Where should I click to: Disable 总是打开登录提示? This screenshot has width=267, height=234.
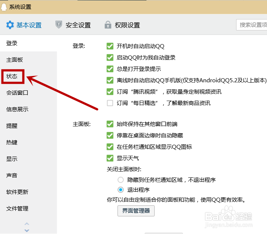[110, 69]
